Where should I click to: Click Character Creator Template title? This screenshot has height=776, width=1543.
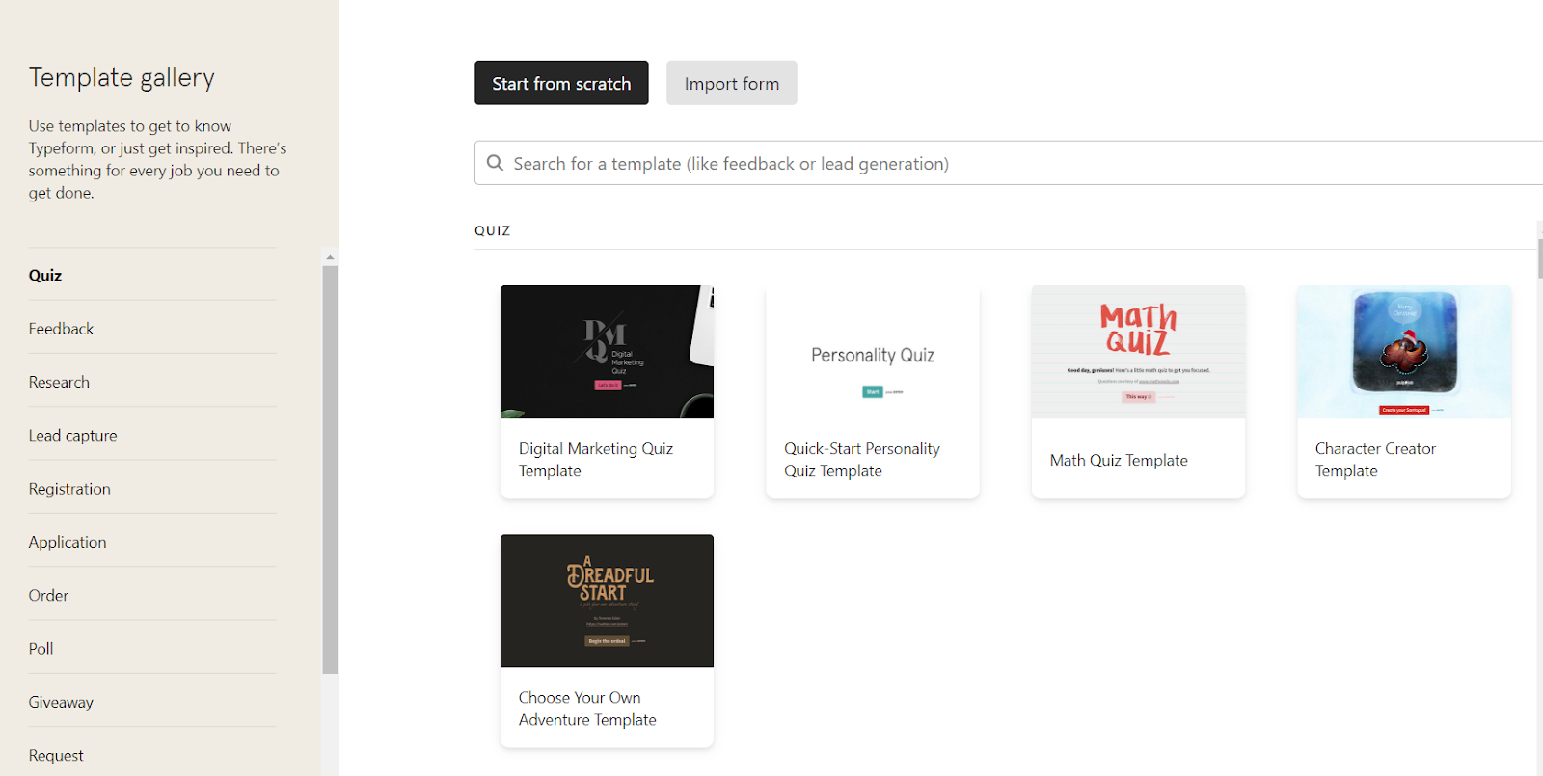point(1375,460)
